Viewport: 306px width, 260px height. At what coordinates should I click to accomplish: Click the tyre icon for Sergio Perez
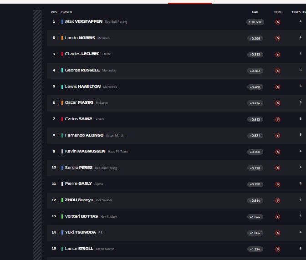(278, 168)
